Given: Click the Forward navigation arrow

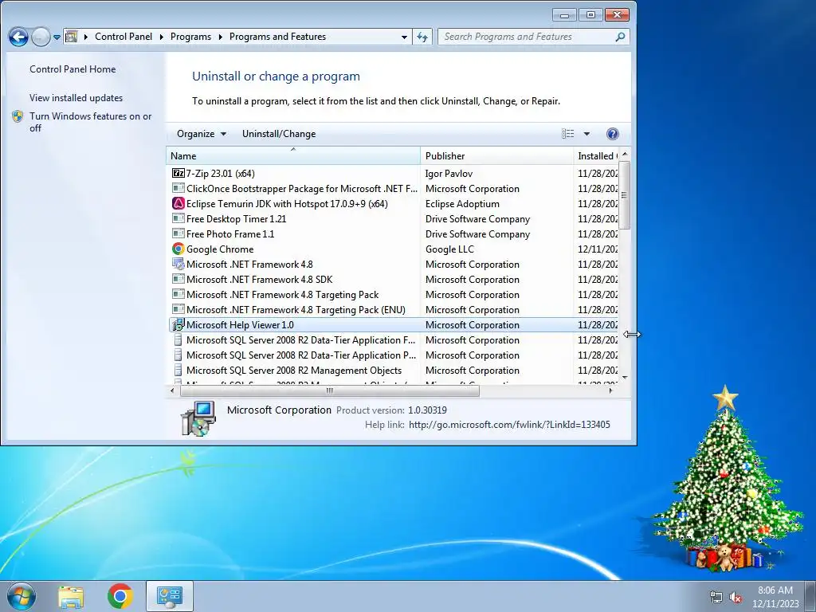Looking at the screenshot, I should [41, 37].
